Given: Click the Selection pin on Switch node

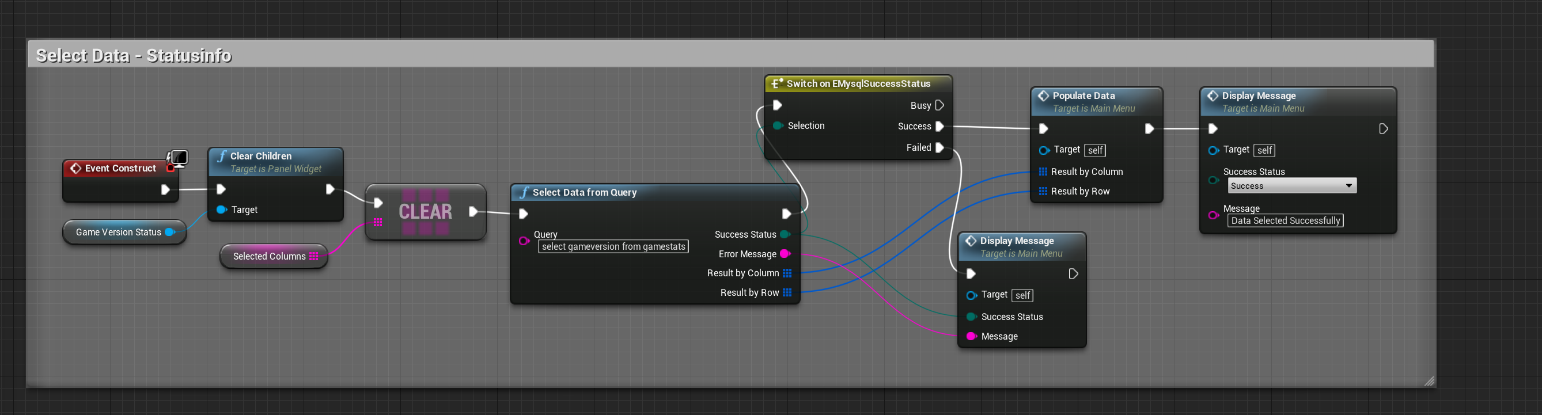Looking at the screenshot, I should coord(778,125).
